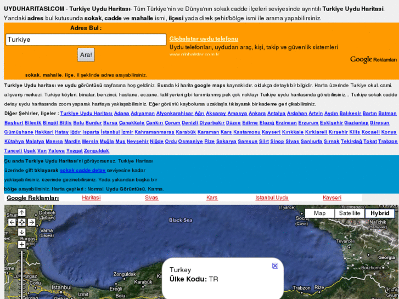The height and width of the screenshot is (299, 399).
Task: Switch map view to Satellite
Action: 350,213
